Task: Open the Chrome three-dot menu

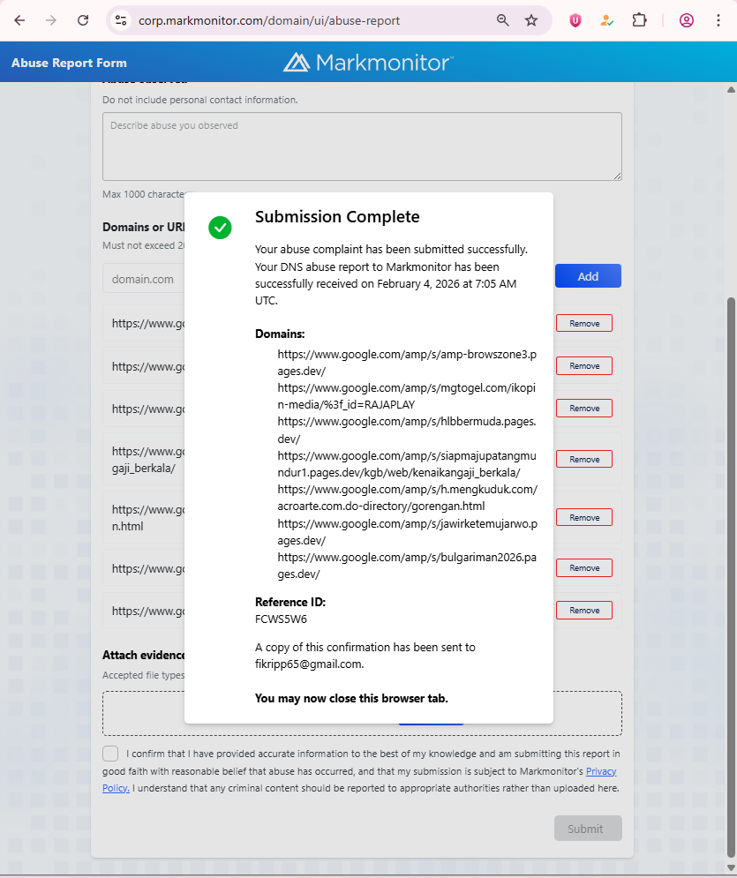Action: (718, 20)
